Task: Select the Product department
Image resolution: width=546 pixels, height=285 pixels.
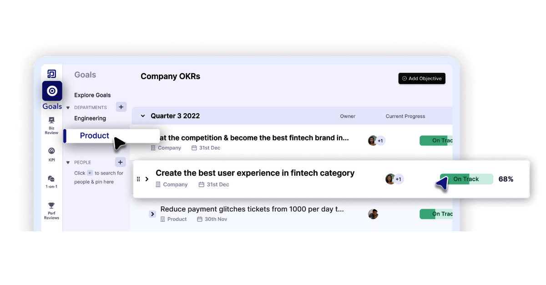Action: coord(94,135)
